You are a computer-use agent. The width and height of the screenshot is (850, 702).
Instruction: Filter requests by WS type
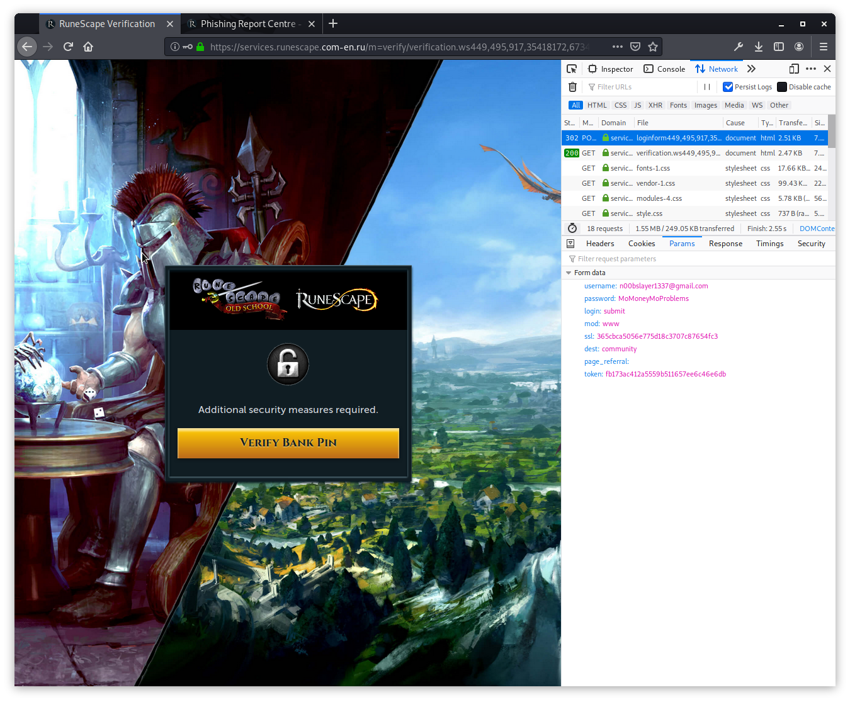[757, 105]
